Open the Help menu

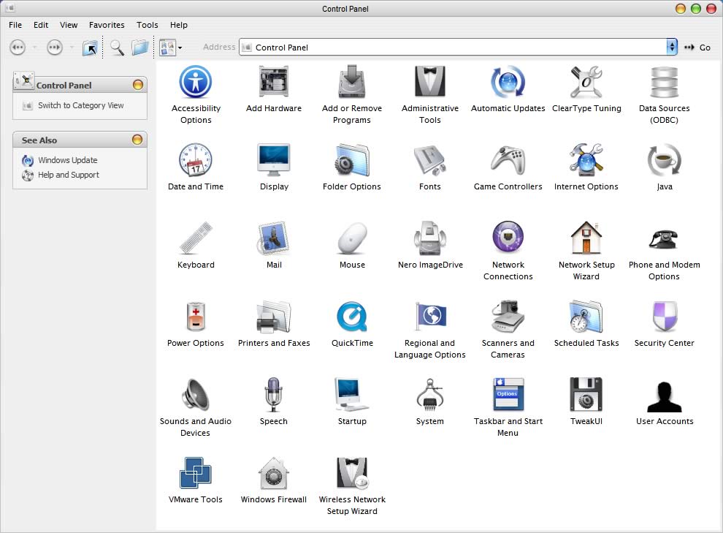click(x=178, y=25)
